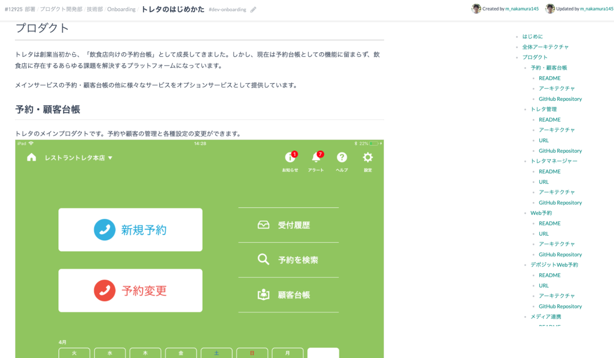The height and width of the screenshot is (358, 614).
Task: Jump to Web予約 in the contents list
Action: (x=541, y=213)
